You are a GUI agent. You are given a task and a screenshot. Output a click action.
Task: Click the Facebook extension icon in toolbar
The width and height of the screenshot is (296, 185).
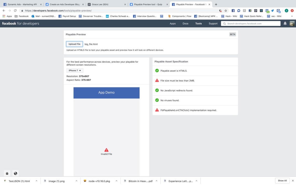pyautogui.click(x=233, y=11)
